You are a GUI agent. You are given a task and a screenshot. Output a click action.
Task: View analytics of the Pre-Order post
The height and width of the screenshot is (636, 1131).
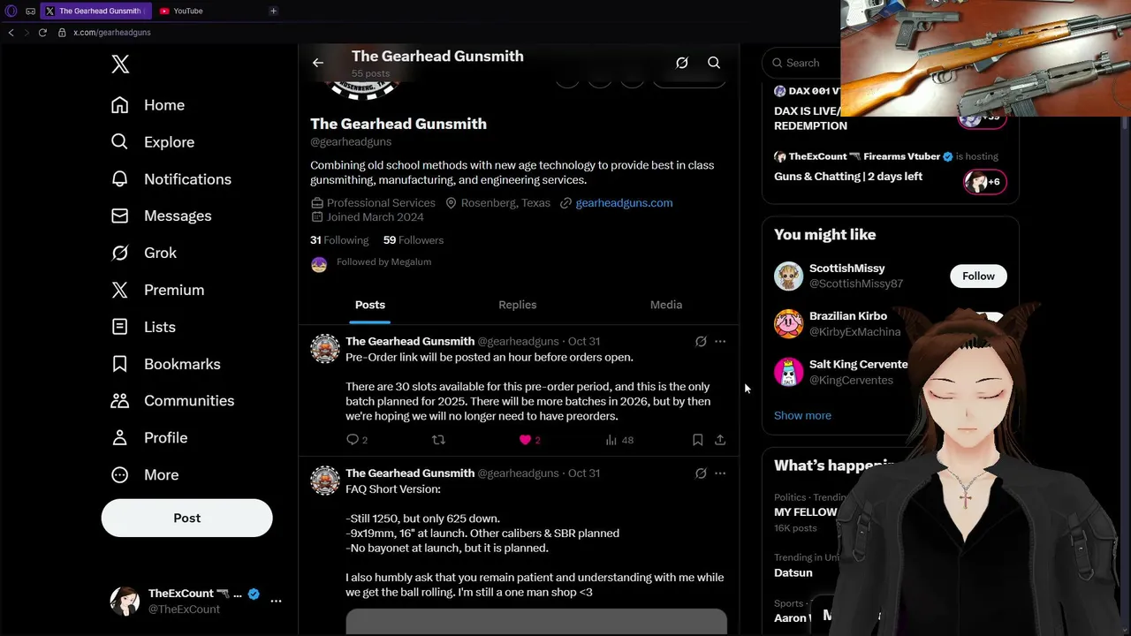(619, 440)
